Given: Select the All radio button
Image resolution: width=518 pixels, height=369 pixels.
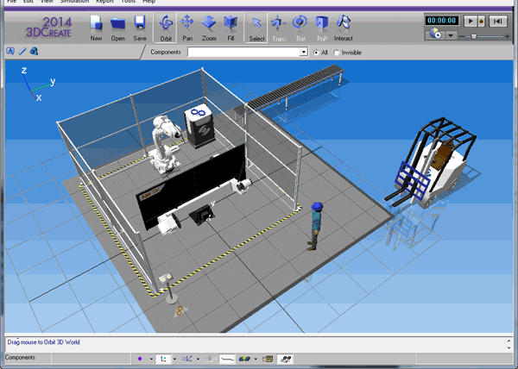Looking at the screenshot, I should point(316,53).
